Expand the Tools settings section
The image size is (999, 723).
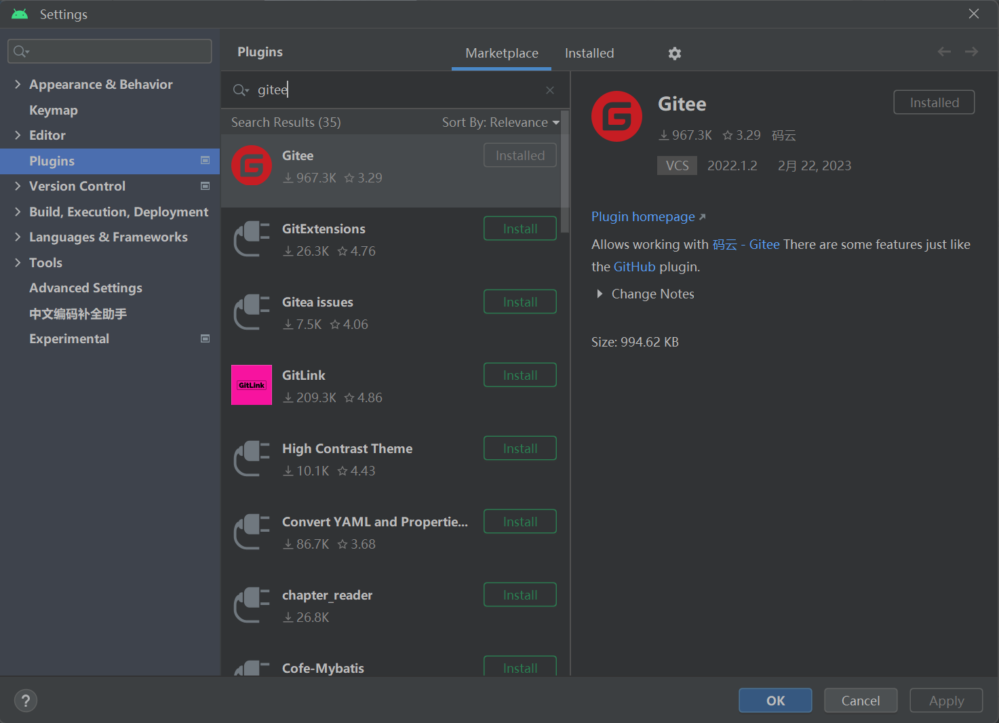(18, 262)
